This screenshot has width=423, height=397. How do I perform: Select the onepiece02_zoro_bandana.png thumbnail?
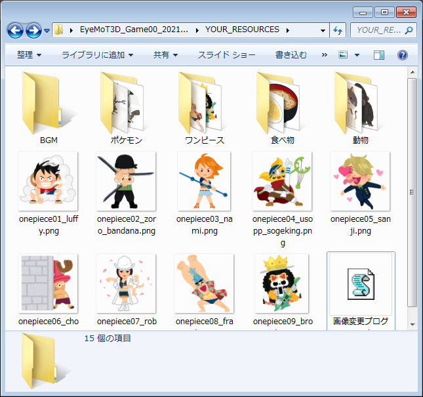pyautogui.click(x=126, y=181)
